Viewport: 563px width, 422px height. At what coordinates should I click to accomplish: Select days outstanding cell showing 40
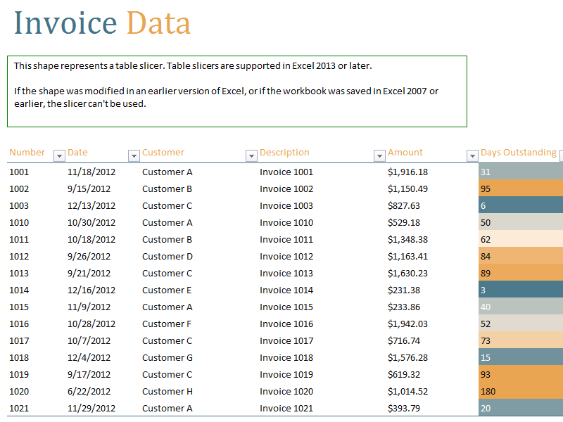[x=521, y=307]
